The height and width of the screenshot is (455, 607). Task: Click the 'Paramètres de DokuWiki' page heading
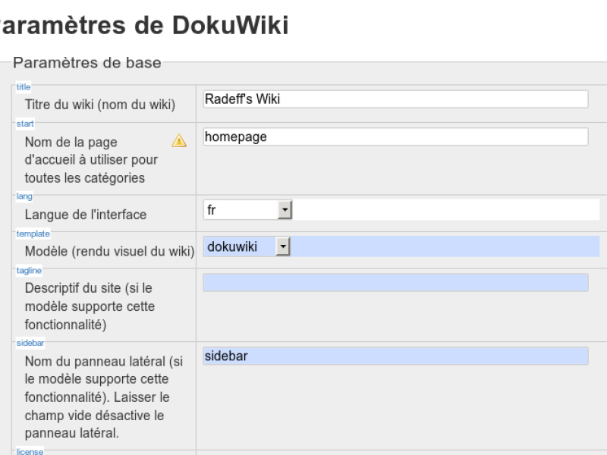(x=144, y=26)
